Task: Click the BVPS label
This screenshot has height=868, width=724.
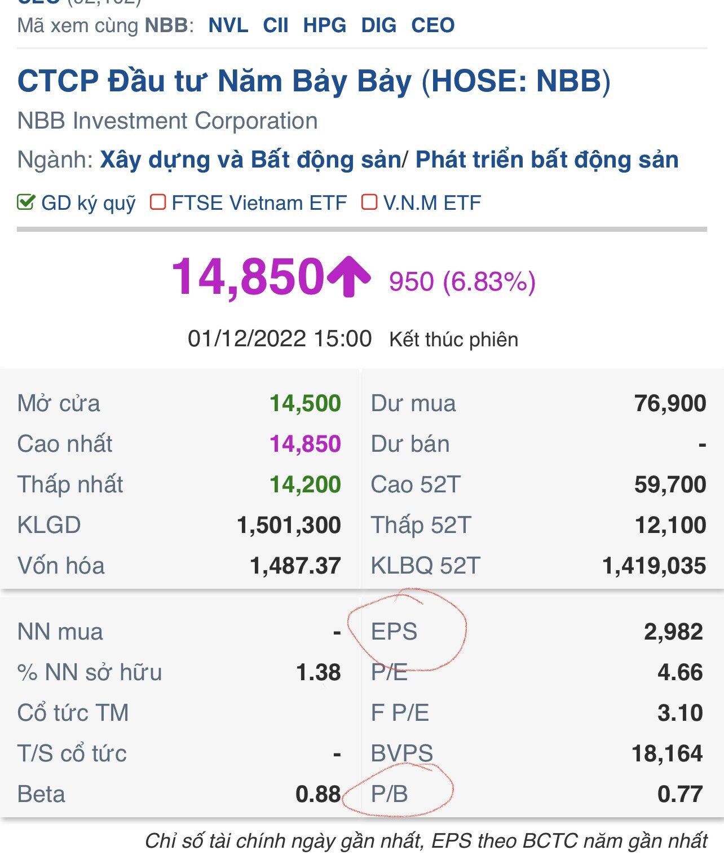Action: (402, 754)
